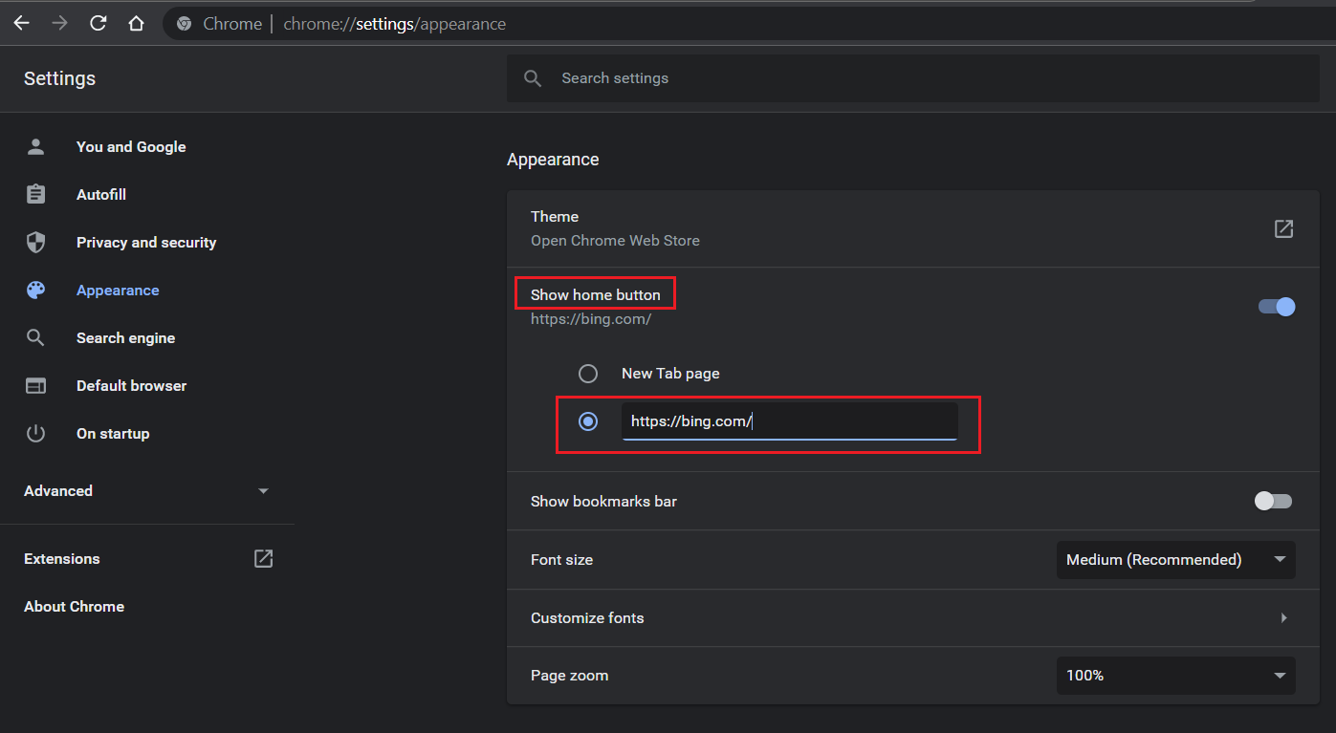Screen dimensions: 1336x733
Task: Enable the Show bookmarks bar toggle
Action: point(1273,501)
